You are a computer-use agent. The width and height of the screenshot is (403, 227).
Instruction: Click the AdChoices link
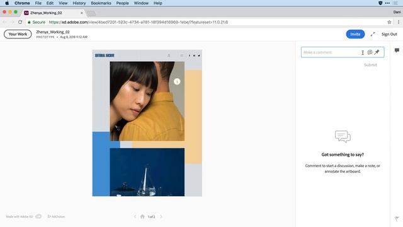pyautogui.click(x=57, y=216)
